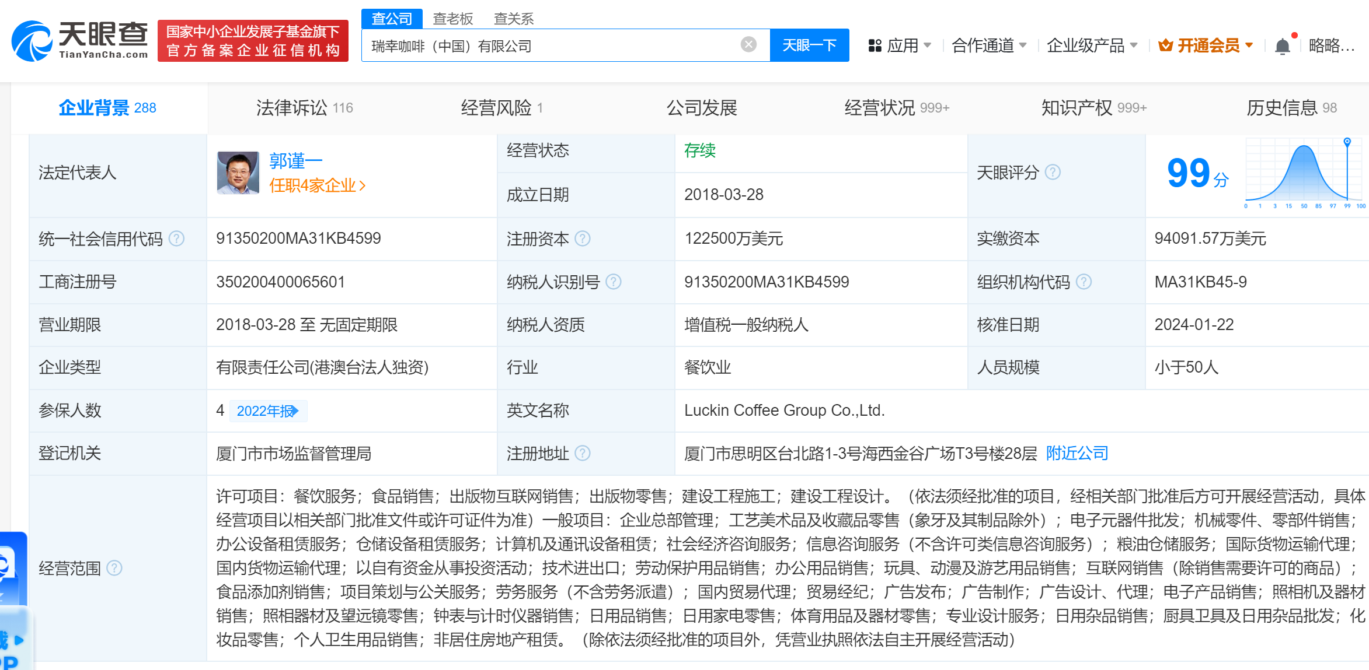Open the 企业级产品 dropdown menu
The height and width of the screenshot is (670, 1369).
point(1092,45)
